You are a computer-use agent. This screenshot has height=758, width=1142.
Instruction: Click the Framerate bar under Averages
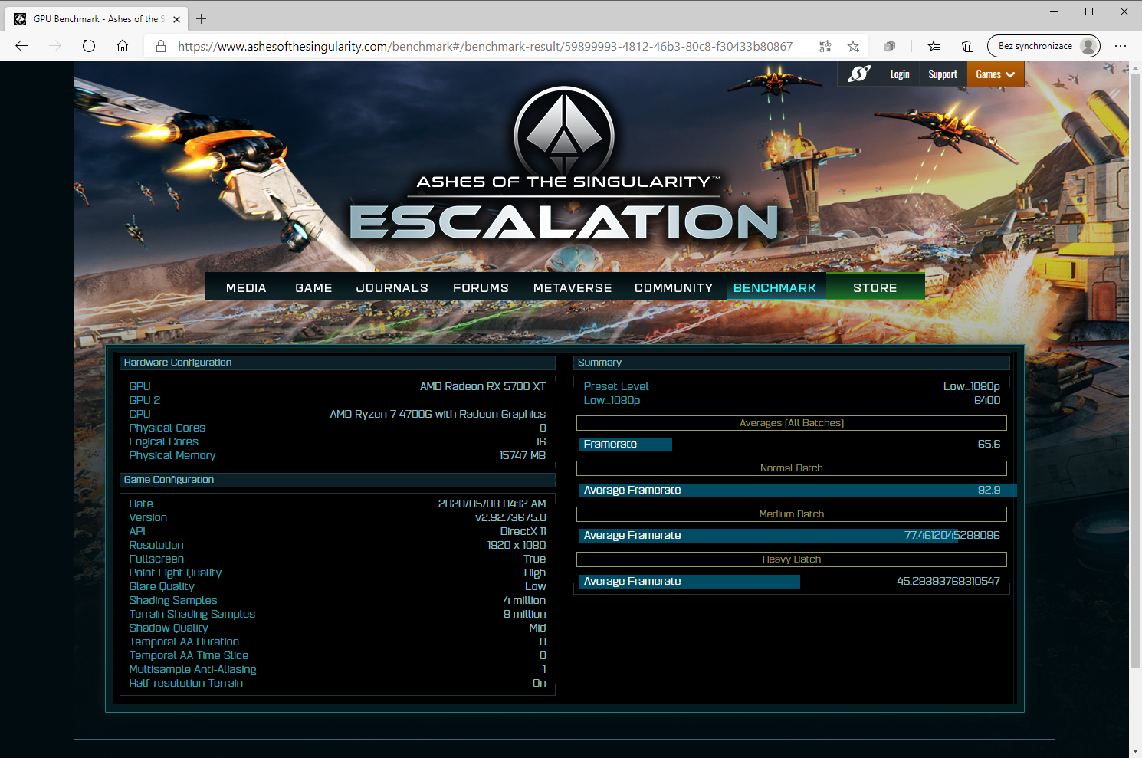(625, 444)
